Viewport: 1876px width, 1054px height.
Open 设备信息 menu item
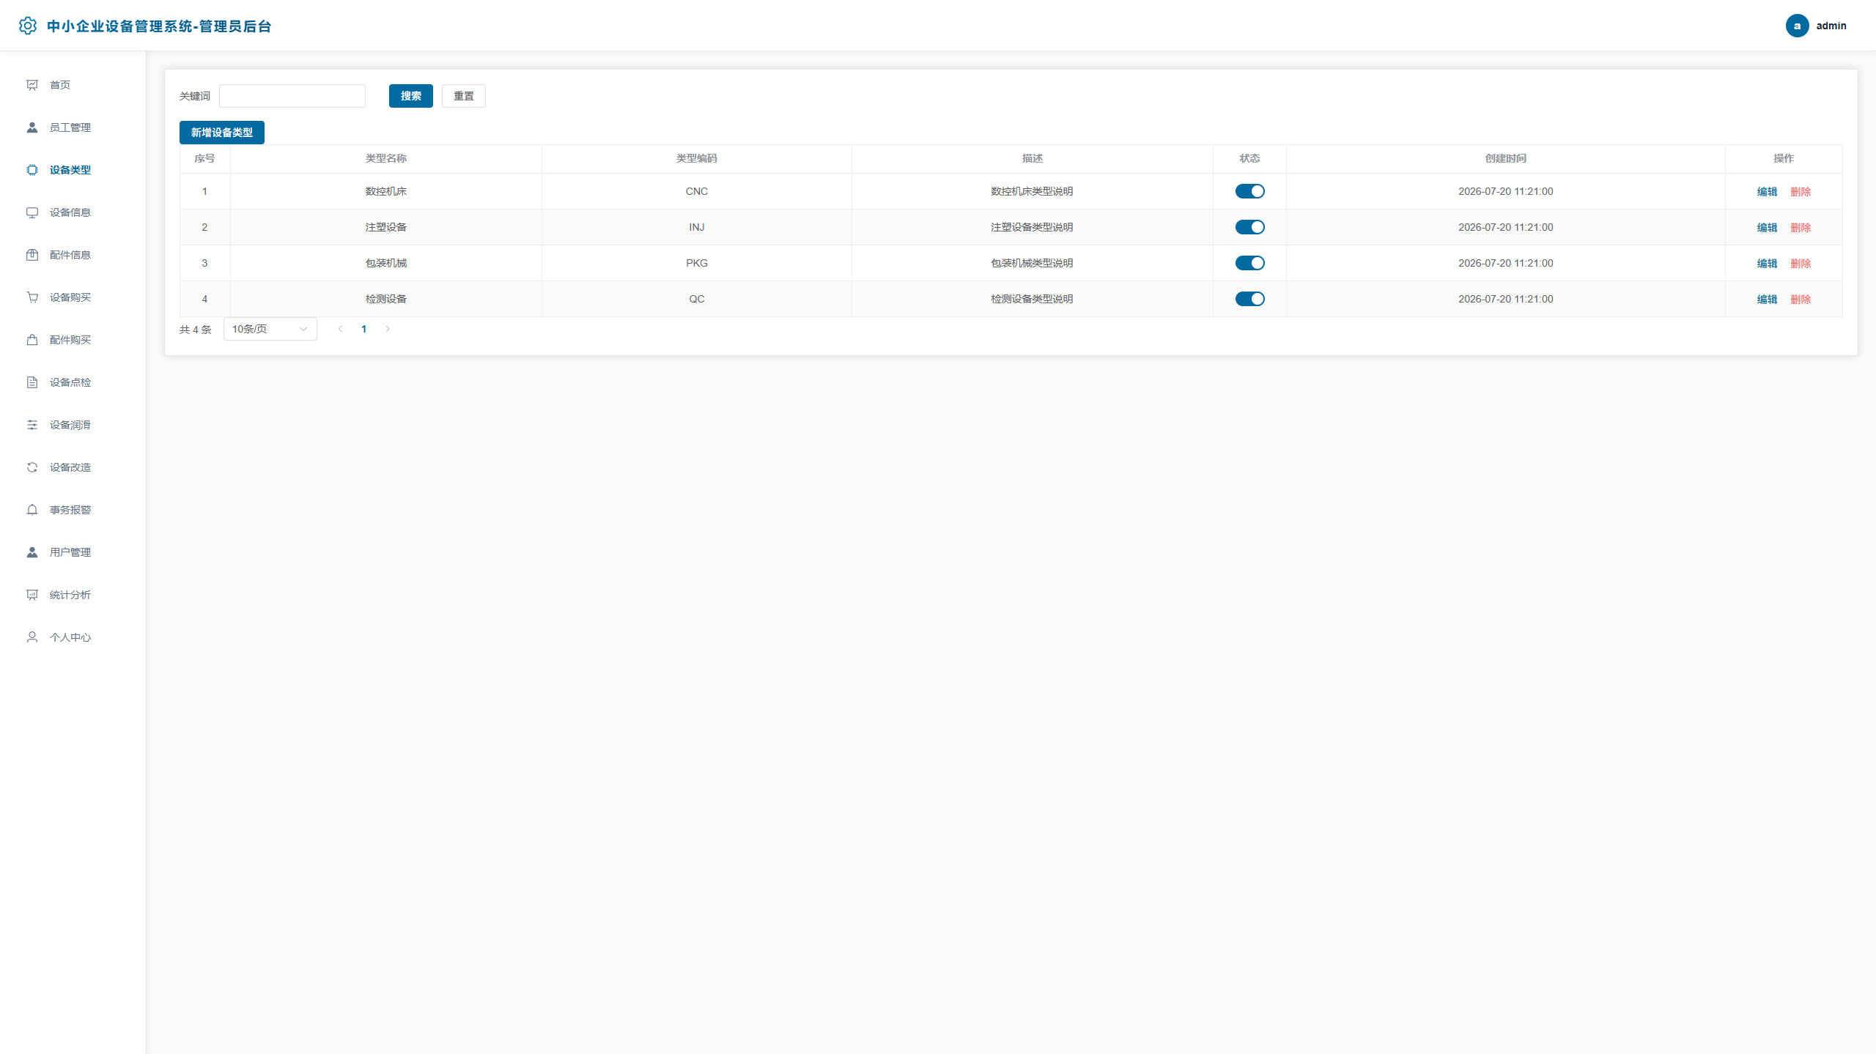(x=73, y=212)
